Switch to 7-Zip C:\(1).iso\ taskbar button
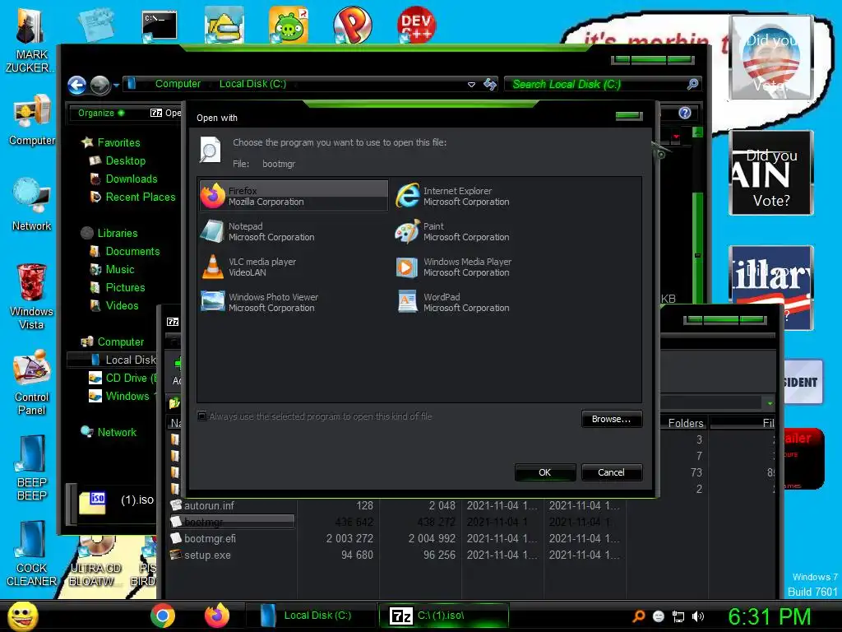Image resolution: width=842 pixels, height=632 pixels. [x=443, y=616]
